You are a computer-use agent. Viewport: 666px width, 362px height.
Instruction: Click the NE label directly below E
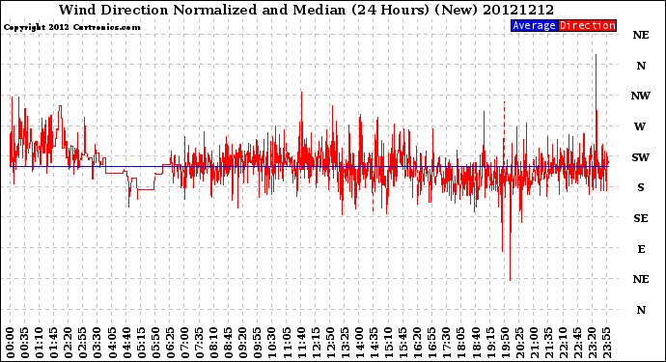(x=641, y=279)
